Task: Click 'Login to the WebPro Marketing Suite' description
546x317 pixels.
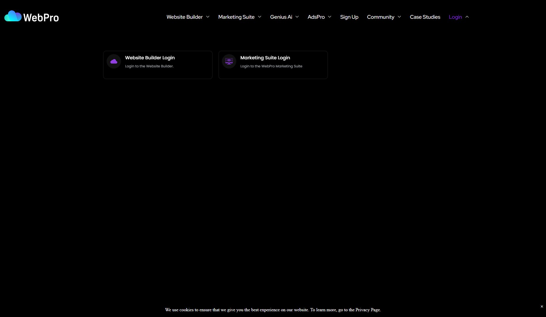Action: [x=271, y=66]
